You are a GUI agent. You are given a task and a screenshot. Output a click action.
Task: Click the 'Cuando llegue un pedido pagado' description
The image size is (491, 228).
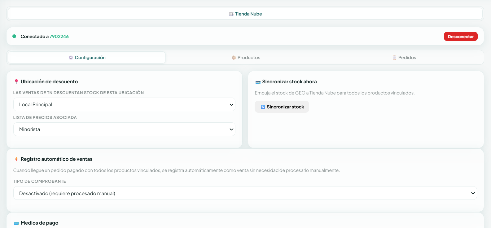(x=177, y=170)
